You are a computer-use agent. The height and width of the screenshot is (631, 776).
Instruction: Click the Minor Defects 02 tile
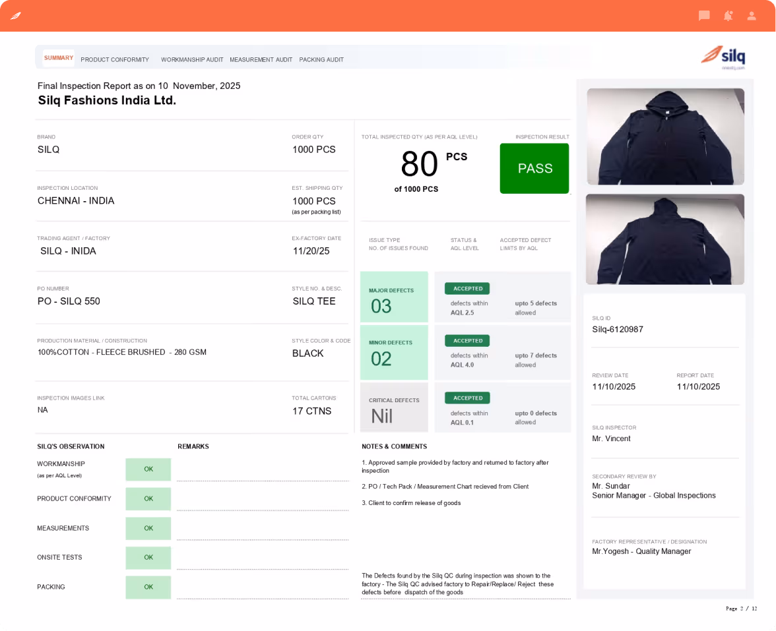tap(394, 352)
